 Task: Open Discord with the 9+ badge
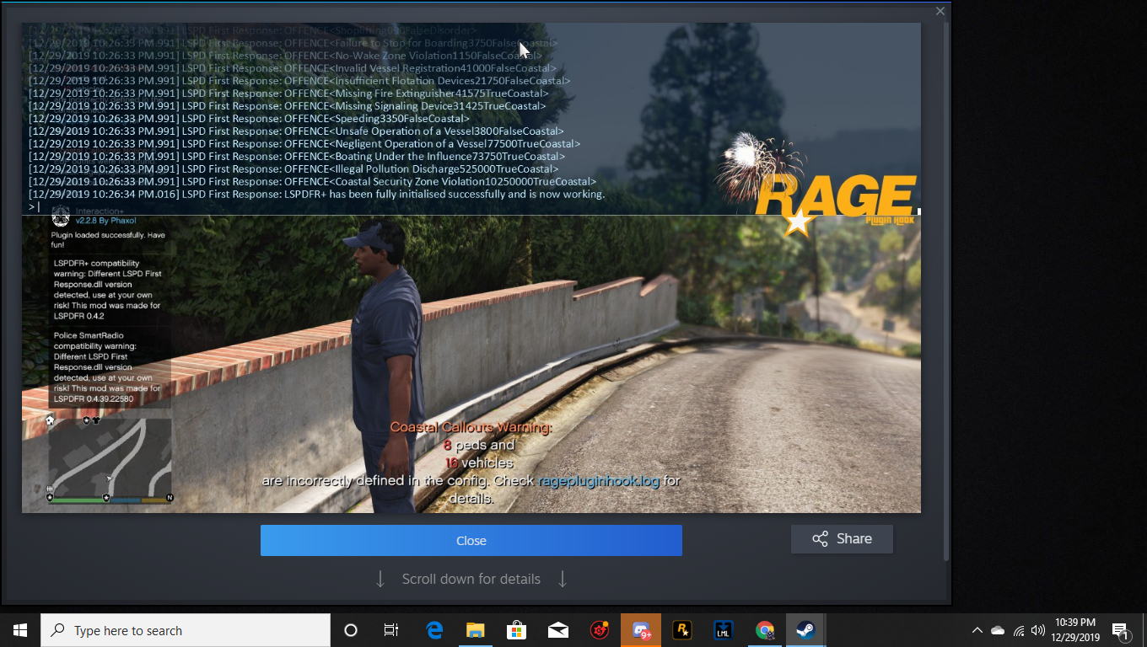point(641,630)
